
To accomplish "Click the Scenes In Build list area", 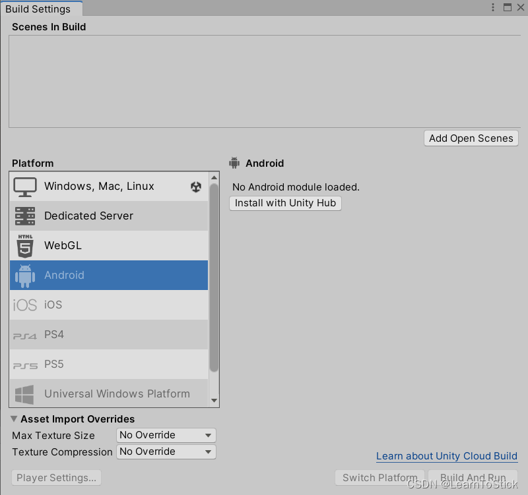I will 265,81.
